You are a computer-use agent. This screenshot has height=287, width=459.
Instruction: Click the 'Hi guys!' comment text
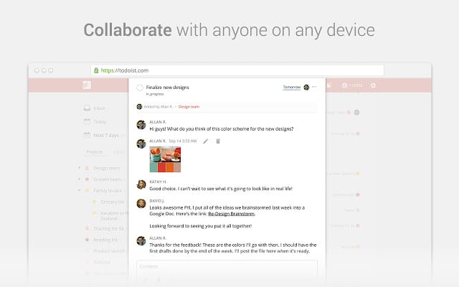[222, 129]
